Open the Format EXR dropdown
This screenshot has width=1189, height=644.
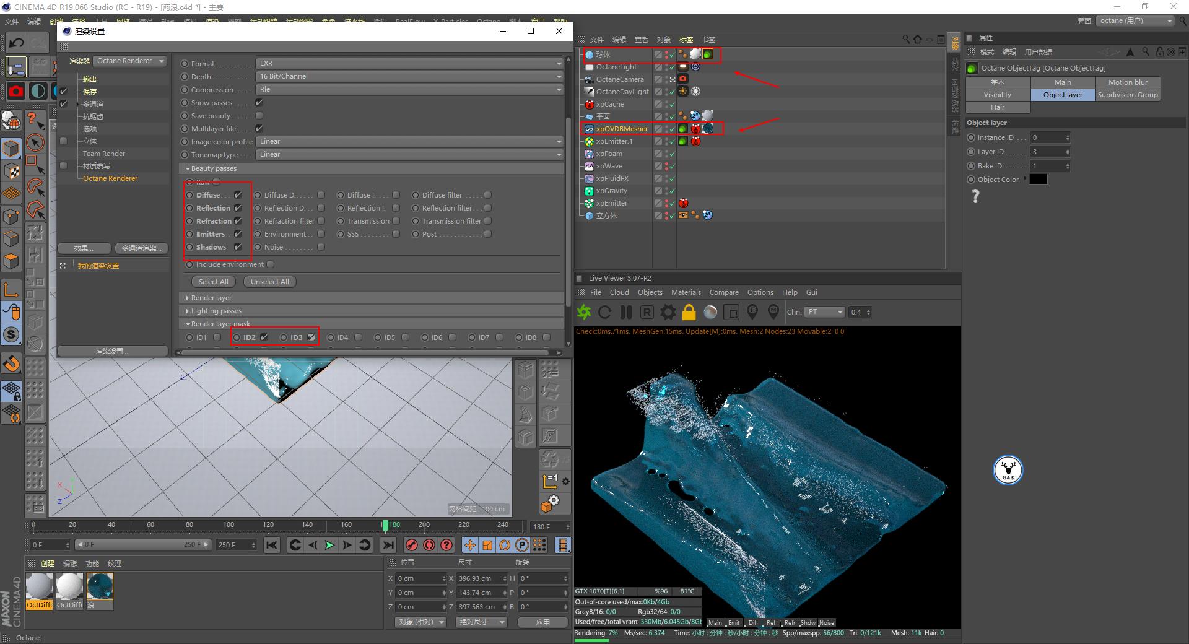coord(409,63)
